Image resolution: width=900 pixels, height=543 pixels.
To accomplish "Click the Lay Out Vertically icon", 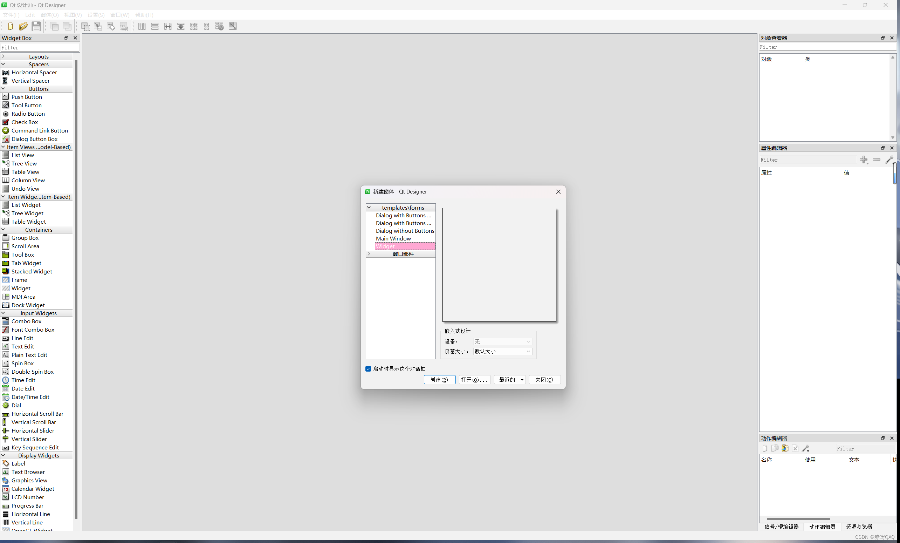I will 155,26.
